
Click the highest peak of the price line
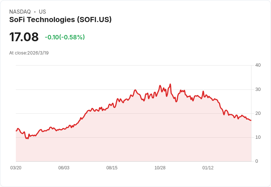pos(170,84)
